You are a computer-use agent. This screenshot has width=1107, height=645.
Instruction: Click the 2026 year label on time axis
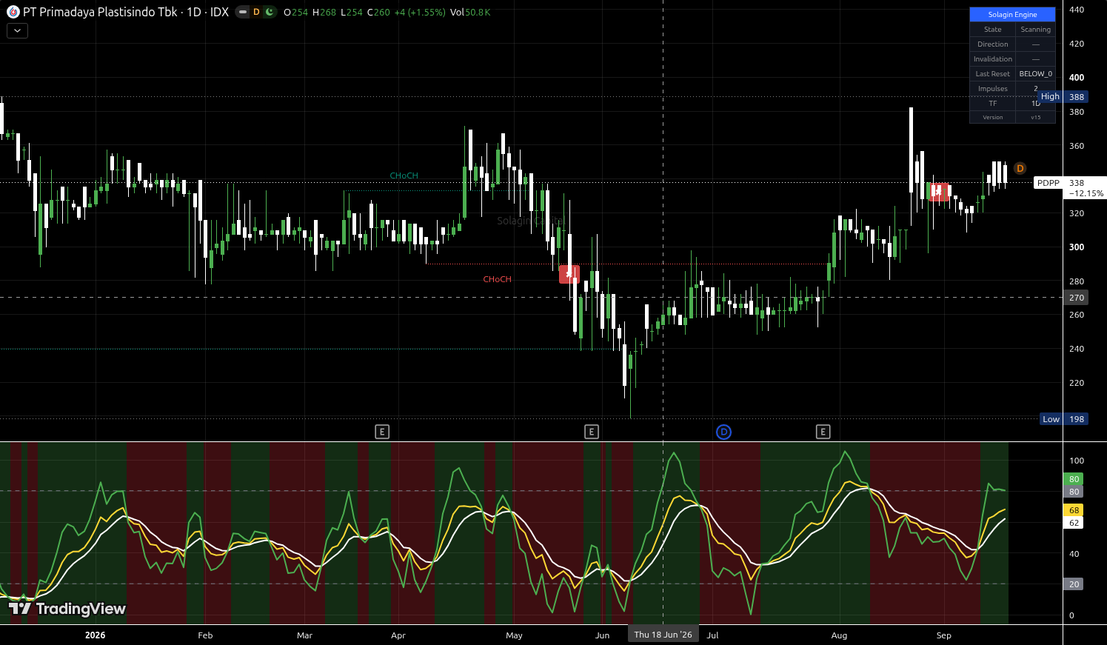click(95, 635)
